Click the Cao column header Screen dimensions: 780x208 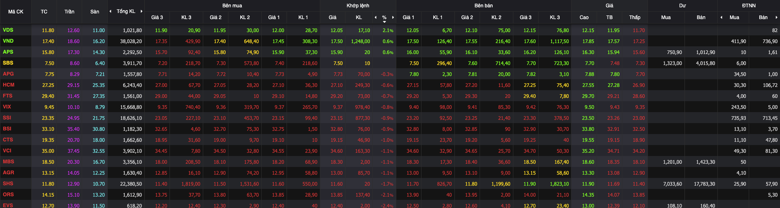pos(584,17)
